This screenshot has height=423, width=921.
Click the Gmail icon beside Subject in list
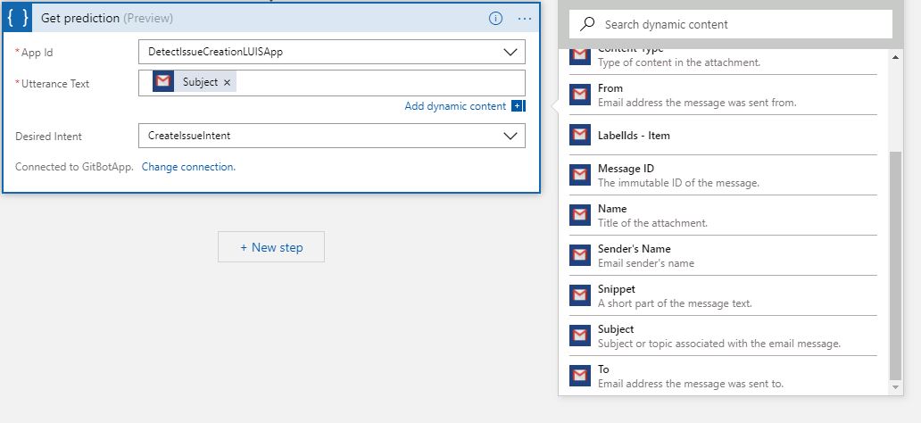coord(580,336)
